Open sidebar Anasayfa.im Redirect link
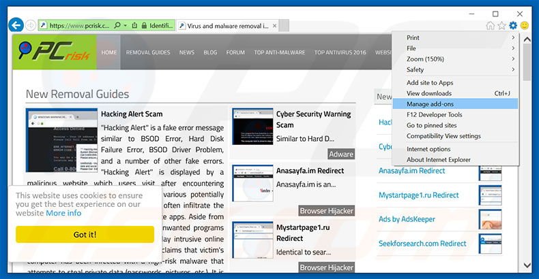This screenshot has width=539, height=279. pyautogui.click(x=412, y=171)
